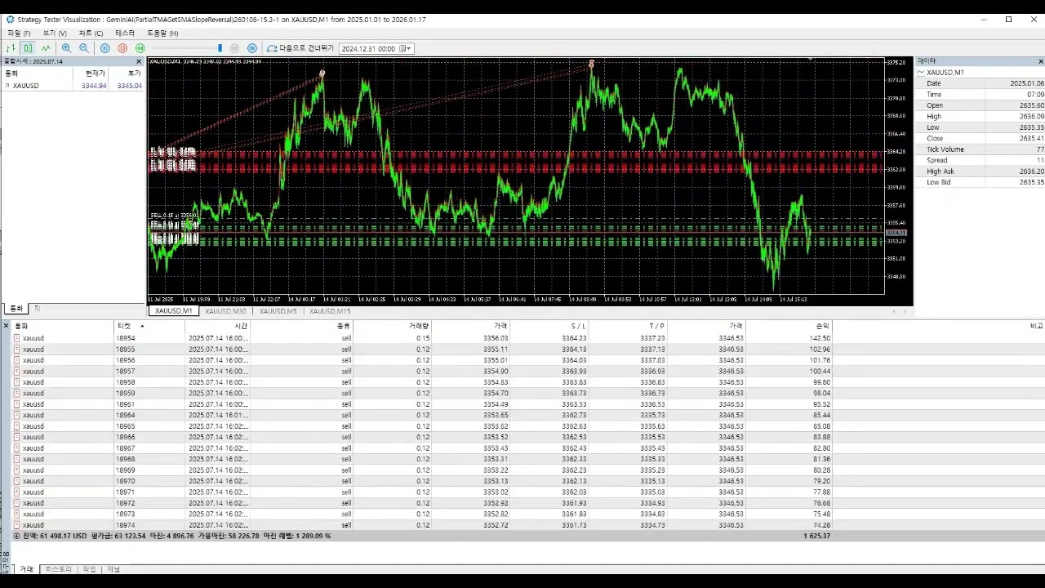Open the 파일 (F) menu
The width and height of the screenshot is (1045, 588).
19,33
